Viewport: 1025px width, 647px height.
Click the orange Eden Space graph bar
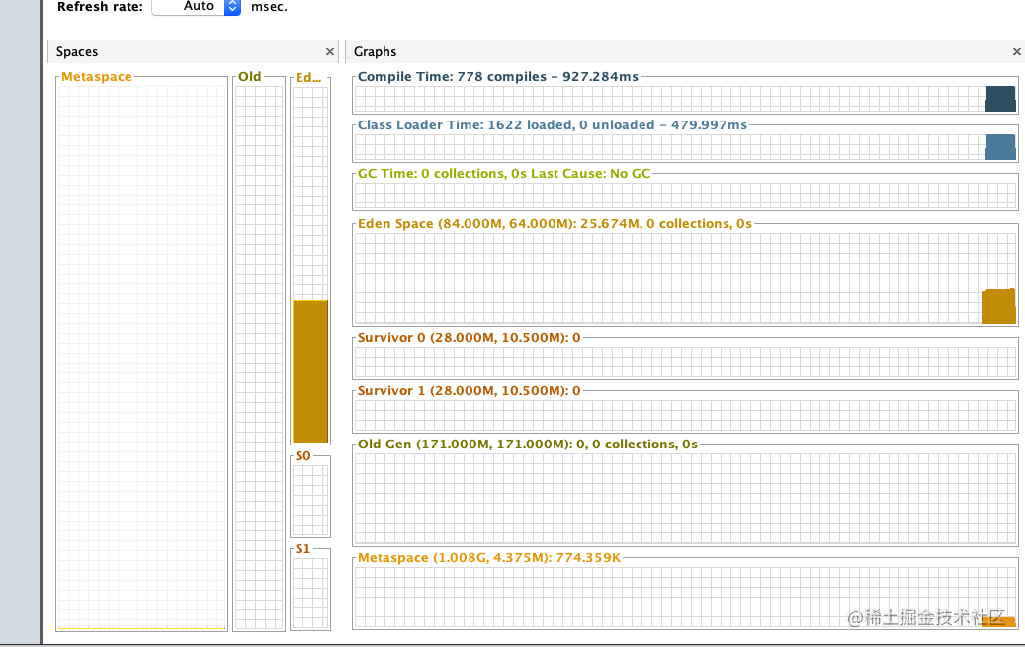[999, 306]
